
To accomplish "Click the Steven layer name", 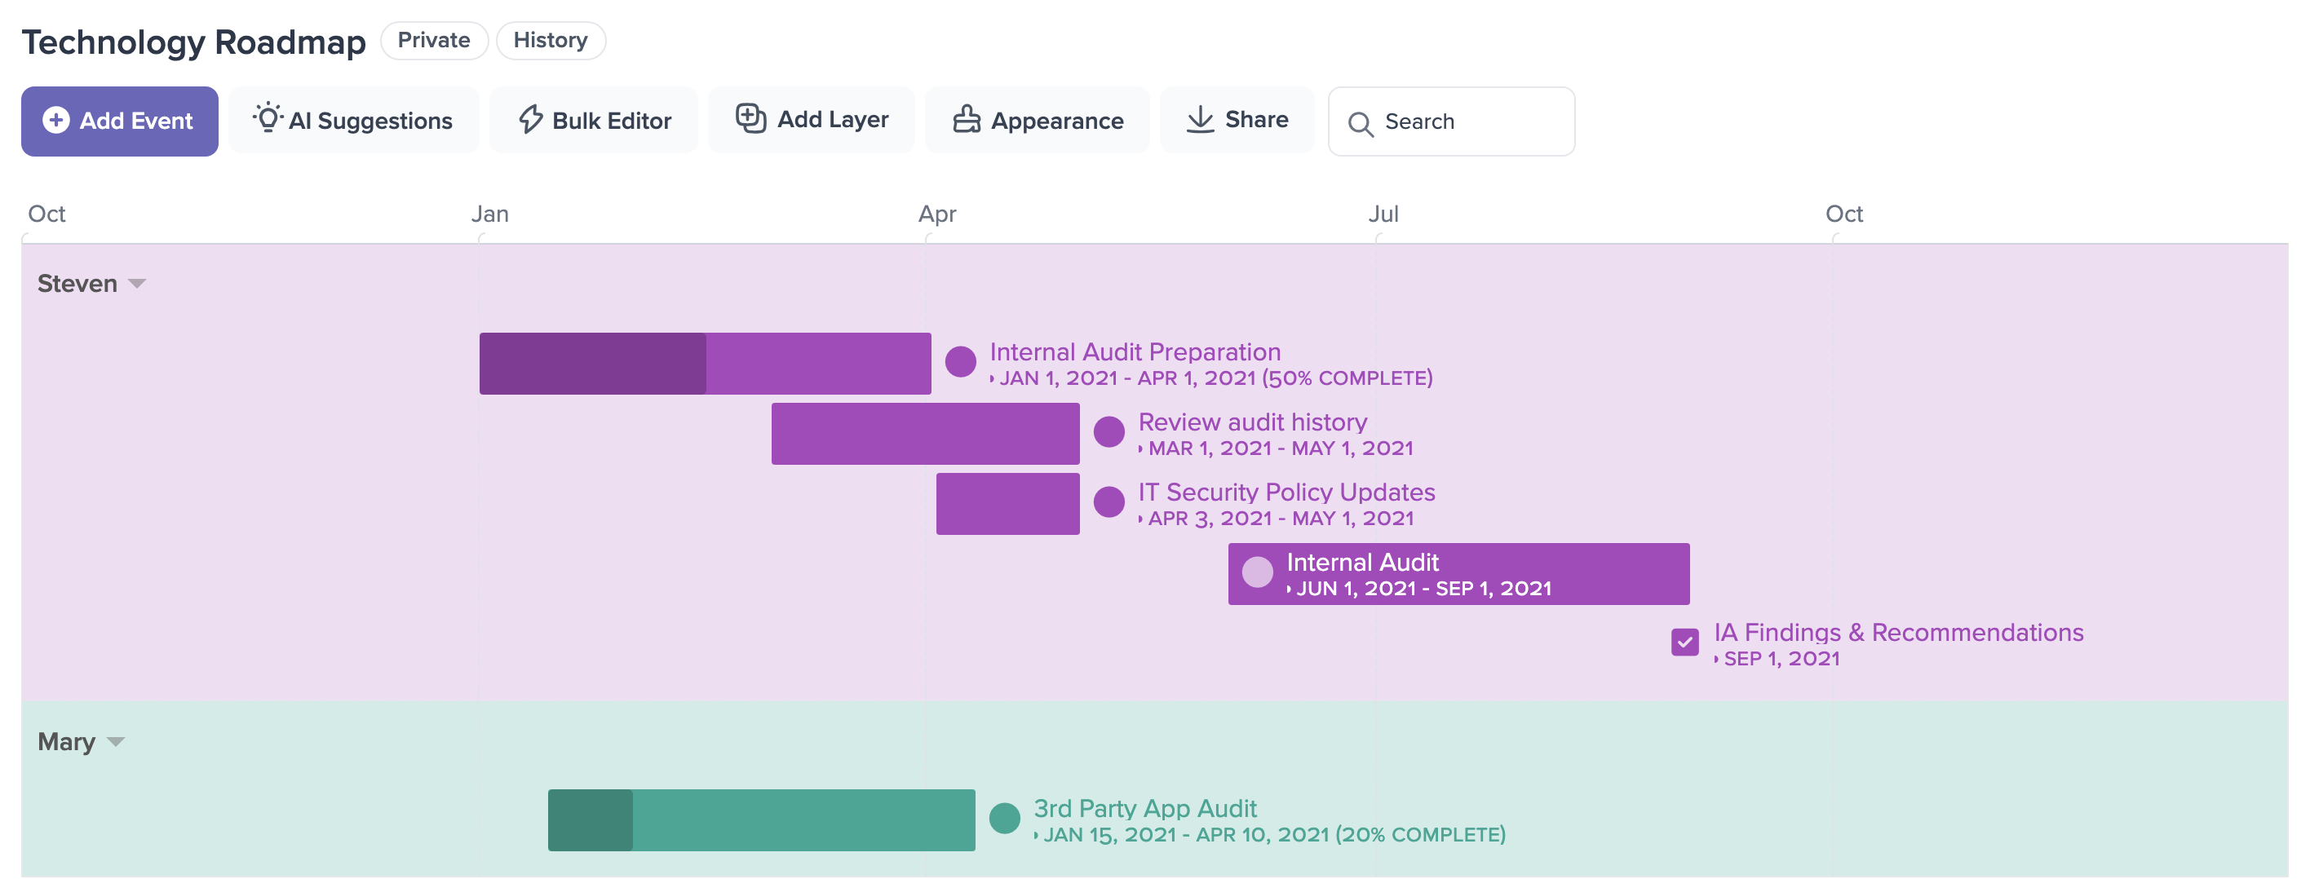I will coord(77,284).
